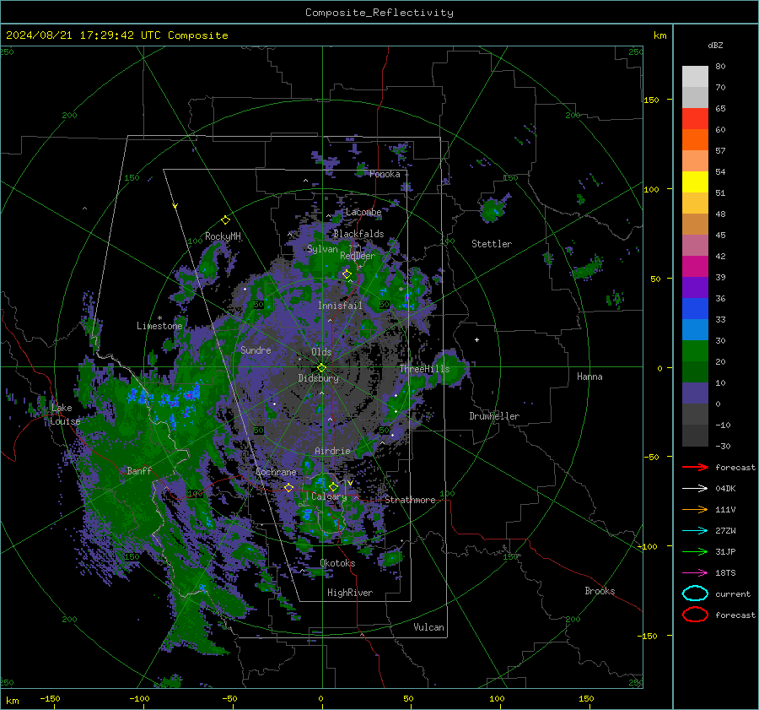Image resolution: width=759 pixels, height=710 pixels.
Task: Select the HighRiver label
Action: tap(350, 593)
